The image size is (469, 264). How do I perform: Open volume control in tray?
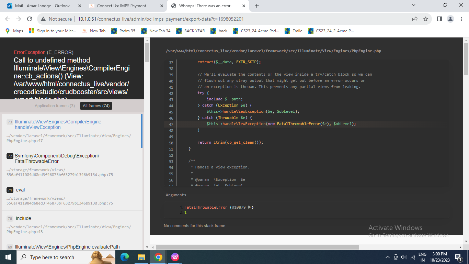point(404,257)
